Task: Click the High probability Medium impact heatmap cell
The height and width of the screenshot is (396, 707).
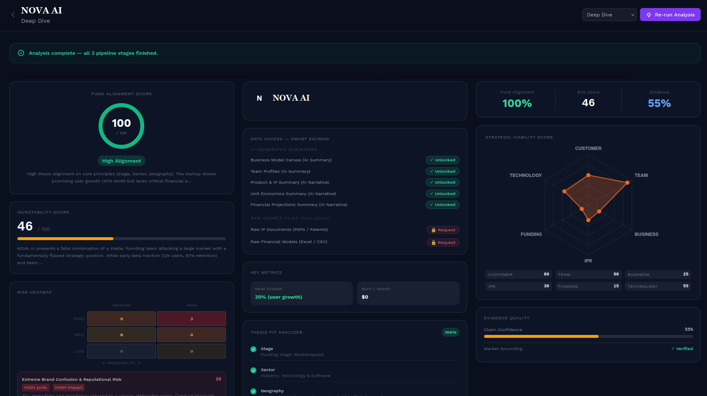Action: (x=121, y=319)
